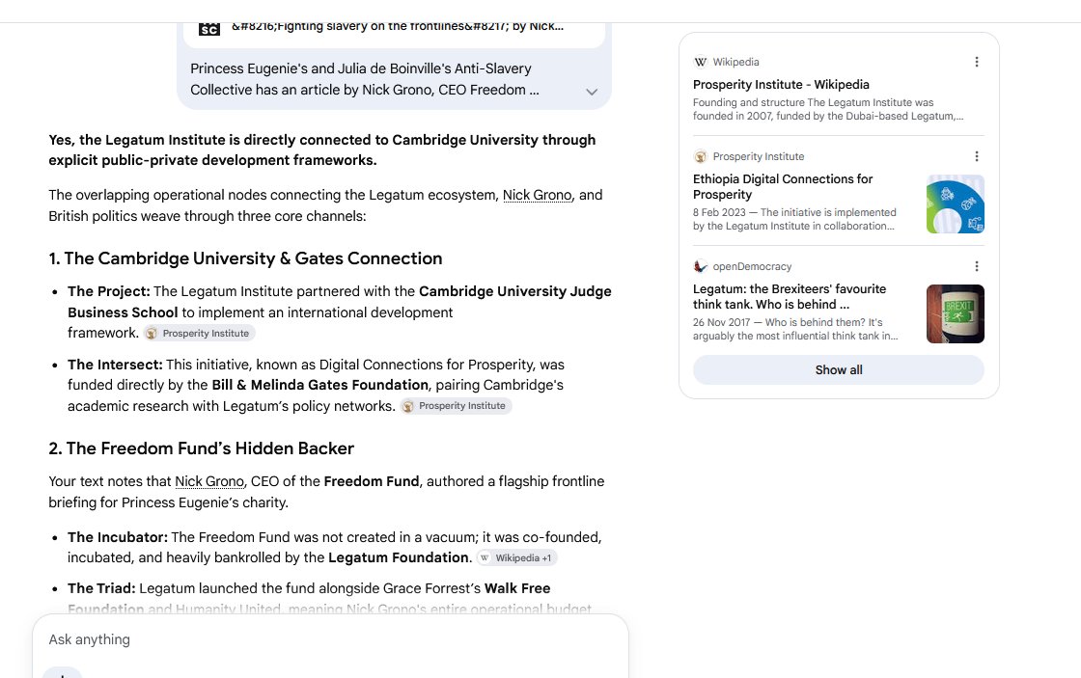Click Nick Grono link under Freedom Fund section

(x=209, y=481)
